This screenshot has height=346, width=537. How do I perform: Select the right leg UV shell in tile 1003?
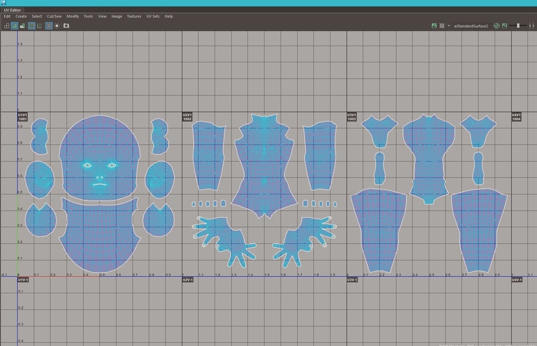click(479, 230)
